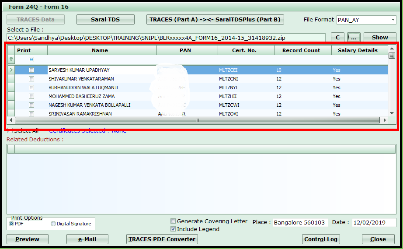Screen dimensions: 403x249
Task: Toggle header select-all checkbox in Print column
Action: point(31,60)
